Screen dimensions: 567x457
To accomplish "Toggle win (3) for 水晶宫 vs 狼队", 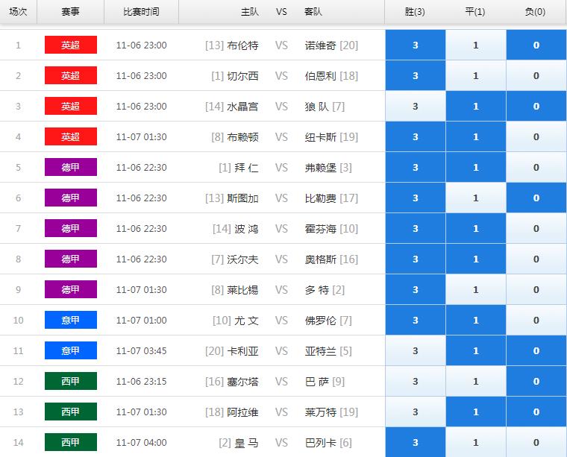I will (416, 106).
